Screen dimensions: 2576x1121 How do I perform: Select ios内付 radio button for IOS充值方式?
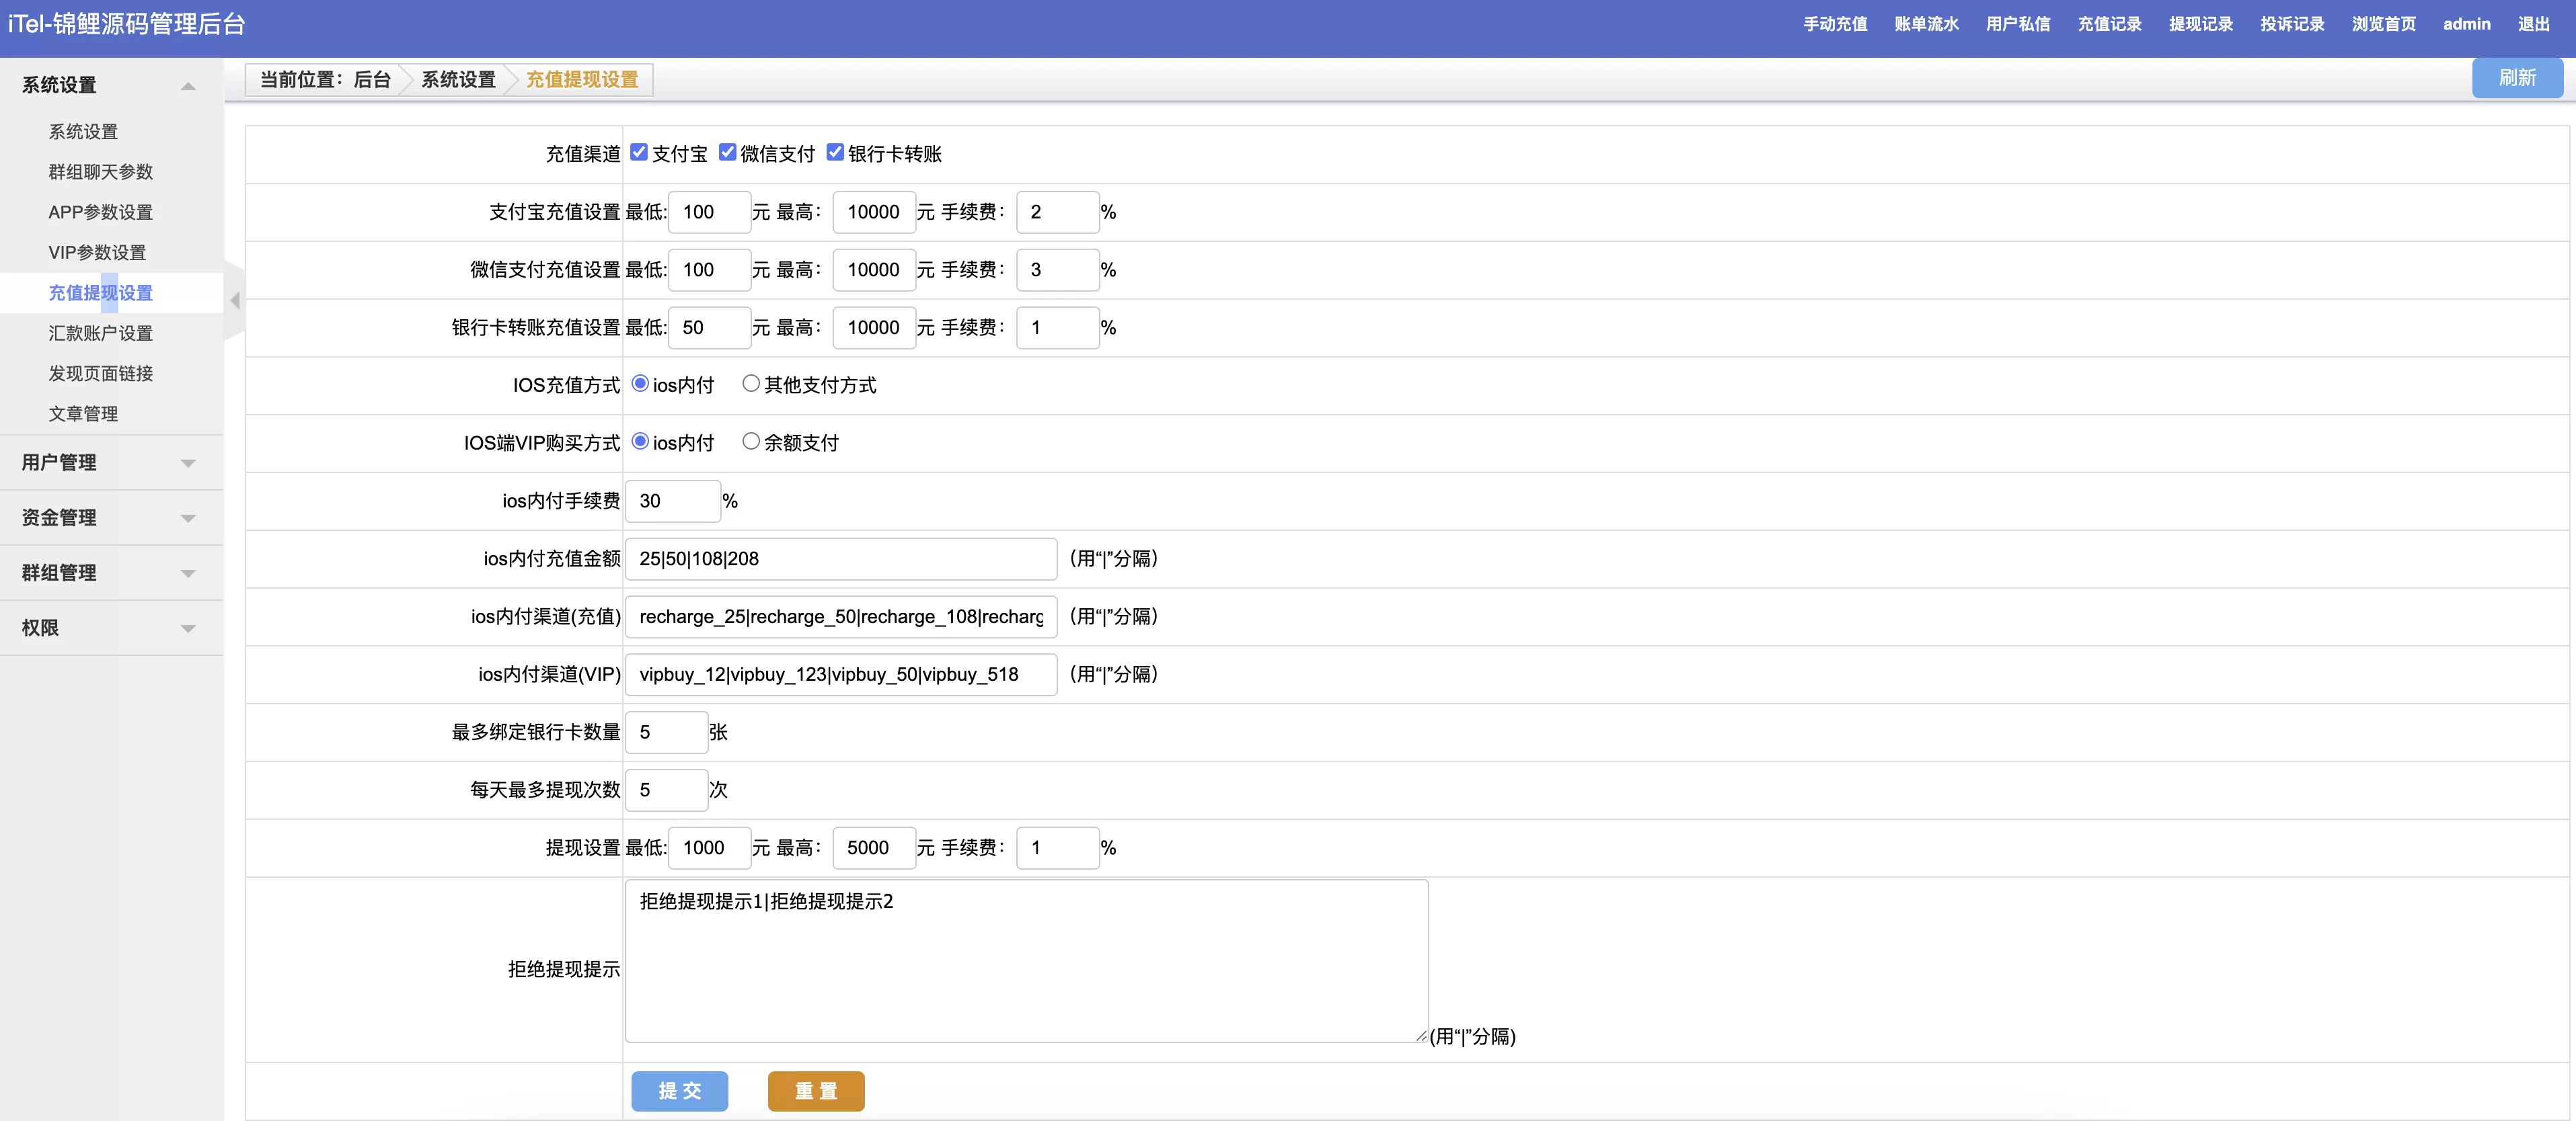click(639, 382)
